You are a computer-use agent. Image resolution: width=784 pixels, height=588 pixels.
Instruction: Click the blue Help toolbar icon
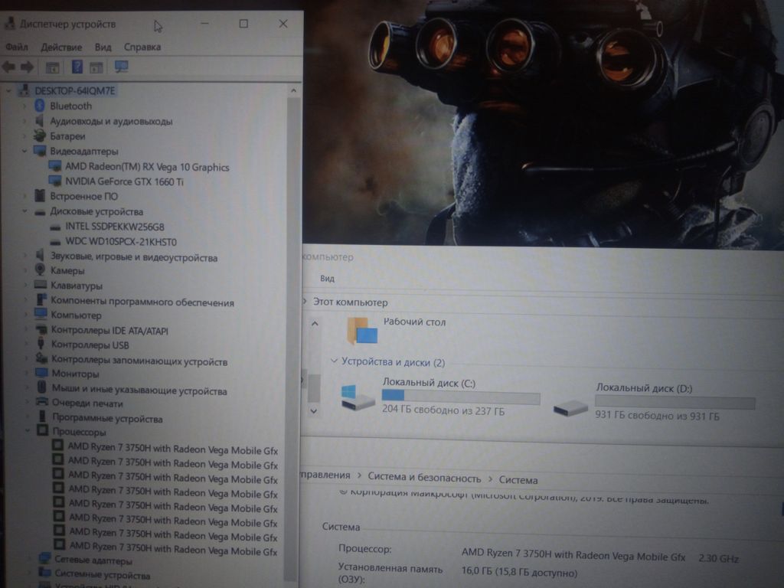(x=77, y=67)
